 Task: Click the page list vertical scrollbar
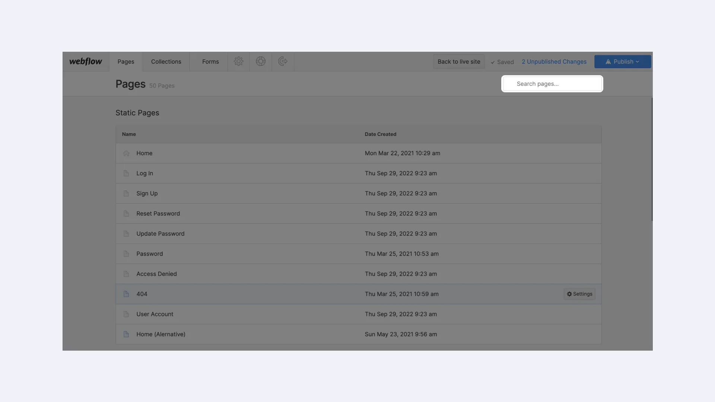(652, 159)
